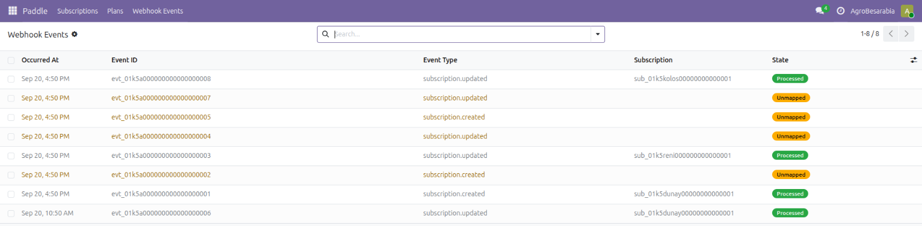Click subscription sub_01k5reni000000000000001
922x226 pixels.
click(x=682, y=156)
